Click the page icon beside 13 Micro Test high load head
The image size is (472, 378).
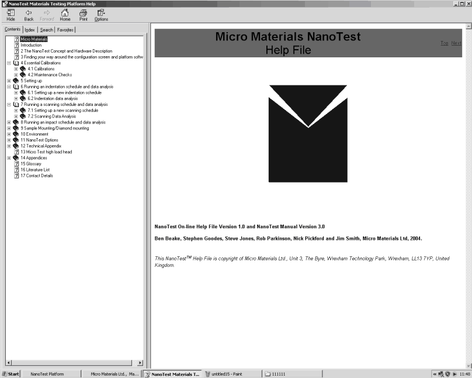tap(16, 152)
